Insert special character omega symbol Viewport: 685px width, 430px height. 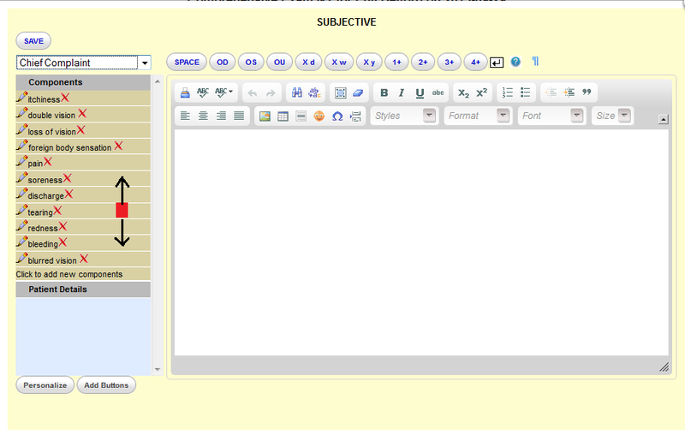337,116
